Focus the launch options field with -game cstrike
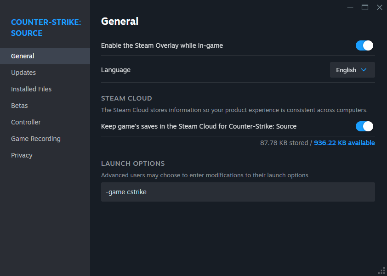The height and width of the screenshot is (276, 387). [238, 192]
